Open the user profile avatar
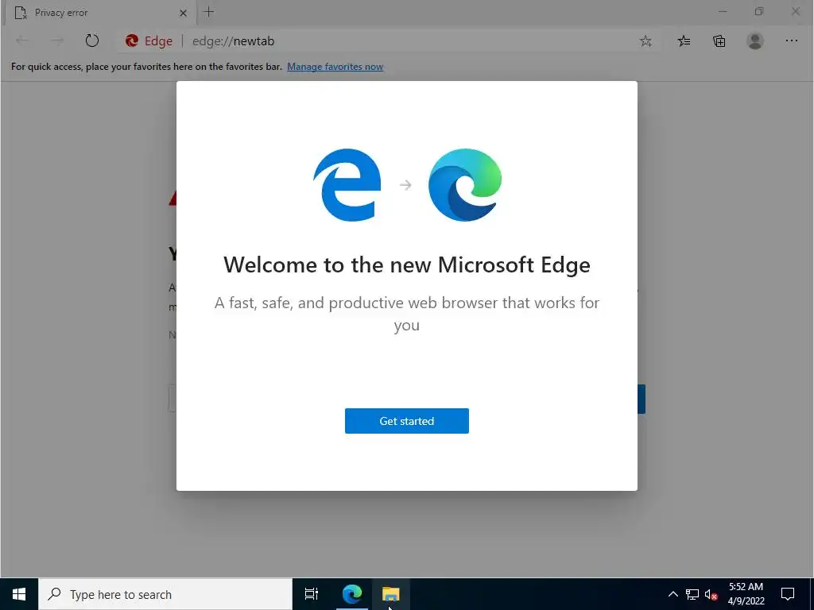 (x=755, y=41)
